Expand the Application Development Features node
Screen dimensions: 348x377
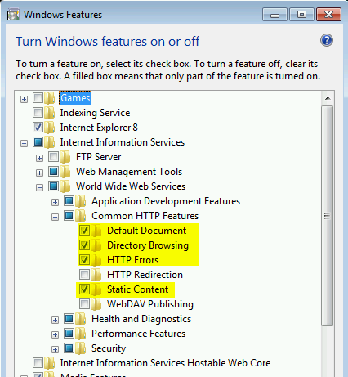[55, 202]
